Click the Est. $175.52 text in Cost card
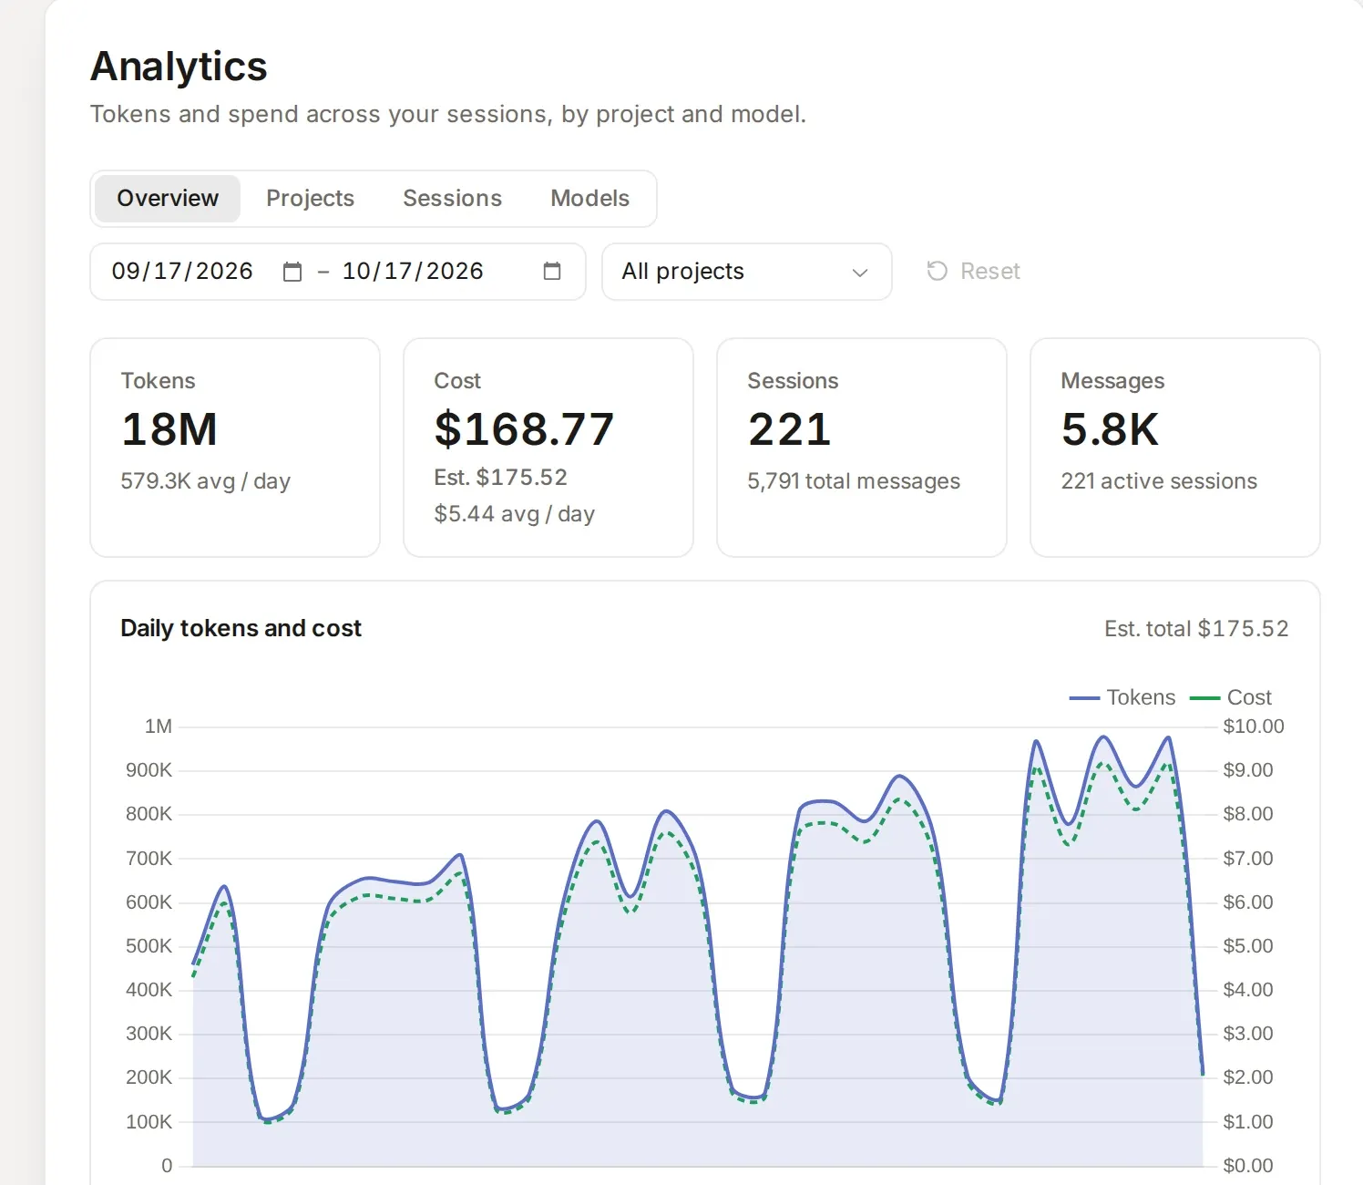1363x1185 pixels. [500, 478]
